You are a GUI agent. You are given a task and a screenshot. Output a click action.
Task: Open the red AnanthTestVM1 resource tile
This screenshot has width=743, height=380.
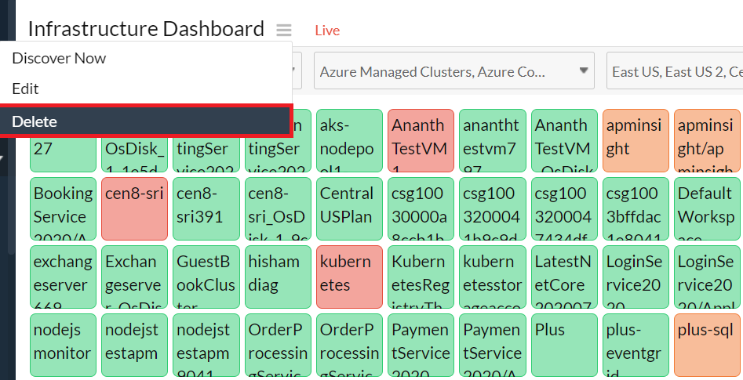pyautogui.click(x=420, y=141)
